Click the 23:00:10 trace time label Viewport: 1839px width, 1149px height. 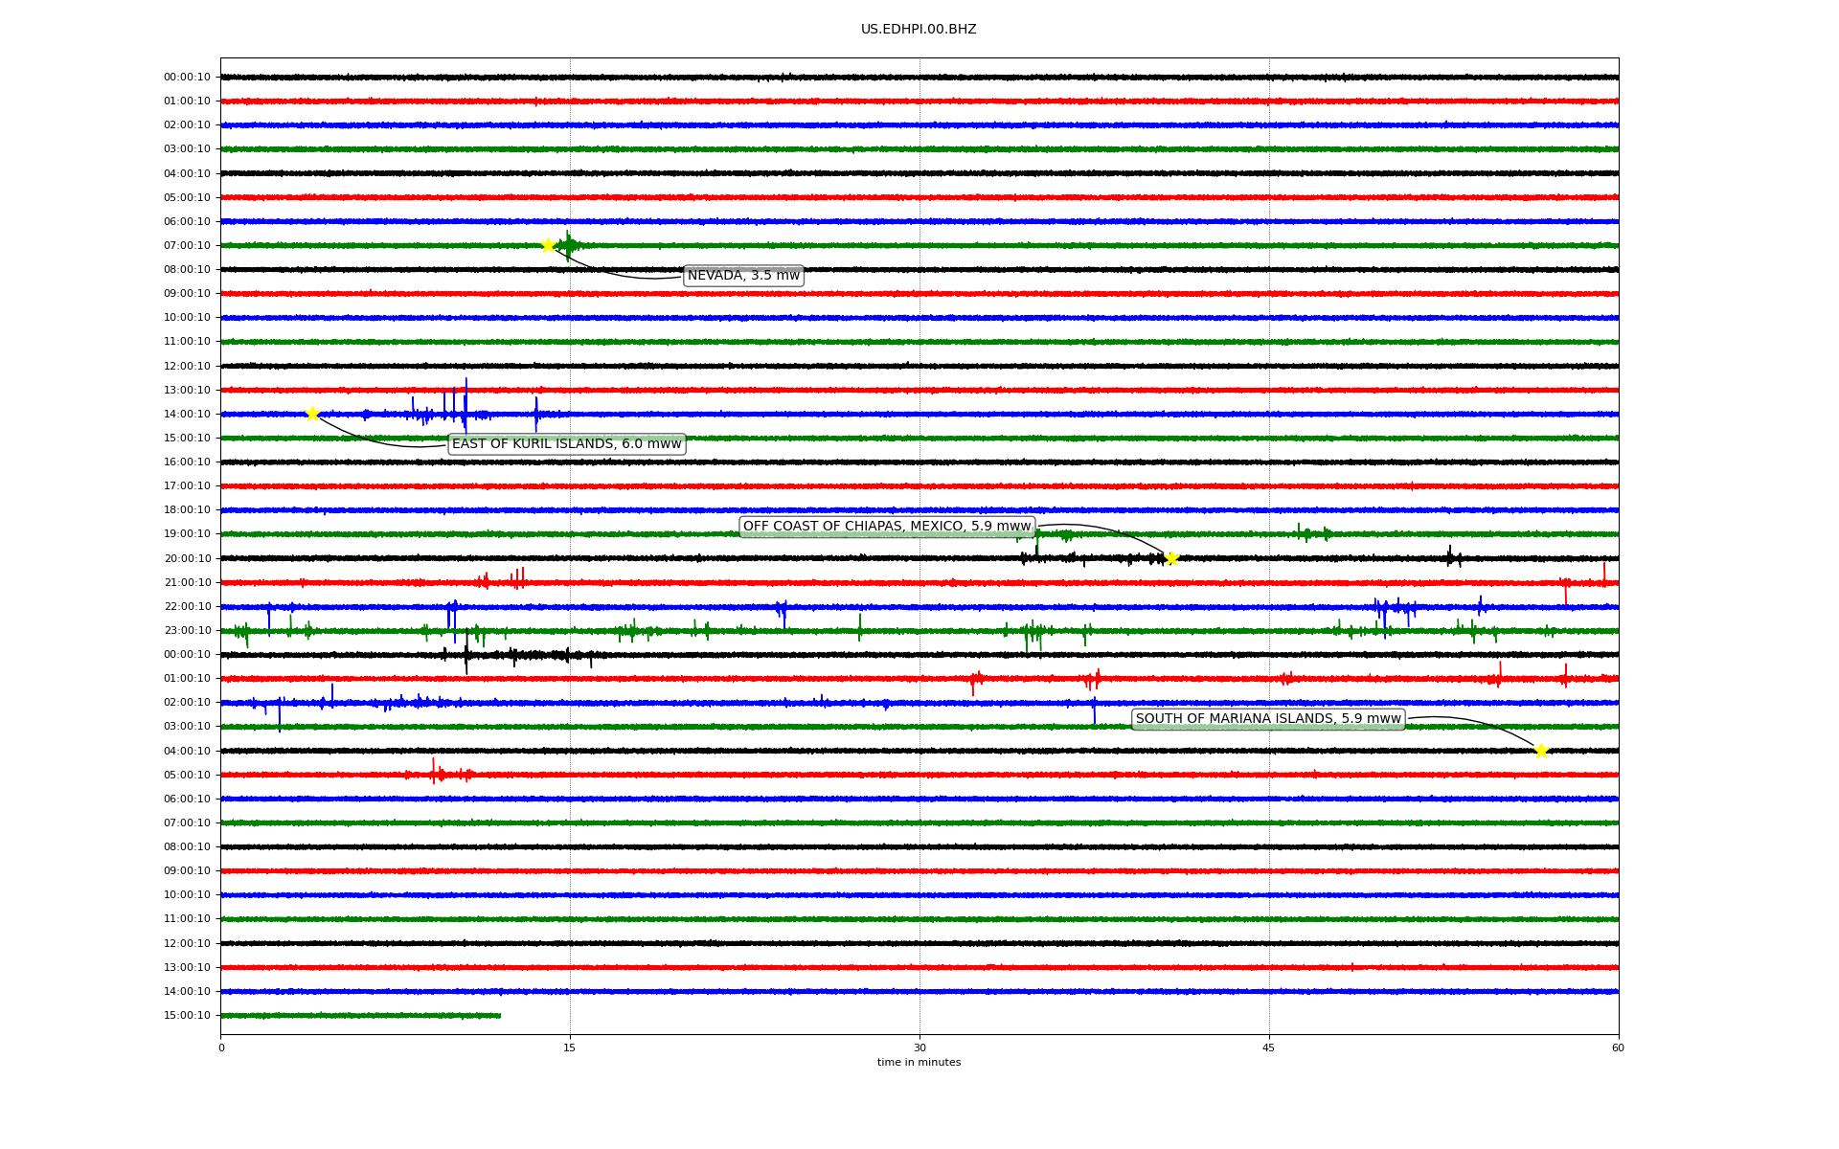click(x=187, y=631)
